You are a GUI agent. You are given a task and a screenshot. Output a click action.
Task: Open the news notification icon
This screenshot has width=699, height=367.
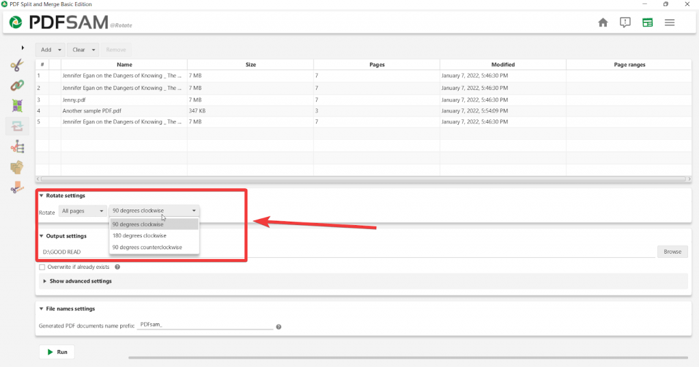coord(625,23)
